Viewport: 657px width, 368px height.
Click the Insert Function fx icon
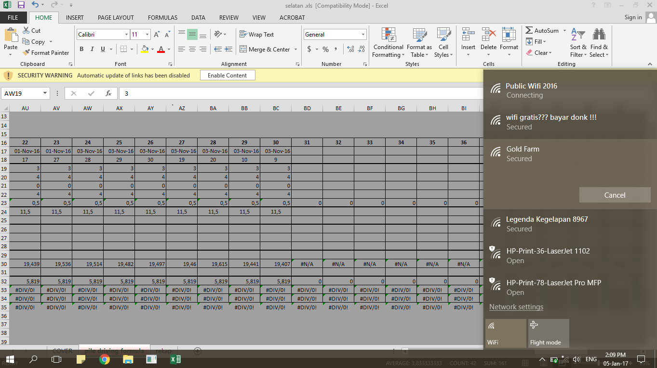click(x=108, y=93)
